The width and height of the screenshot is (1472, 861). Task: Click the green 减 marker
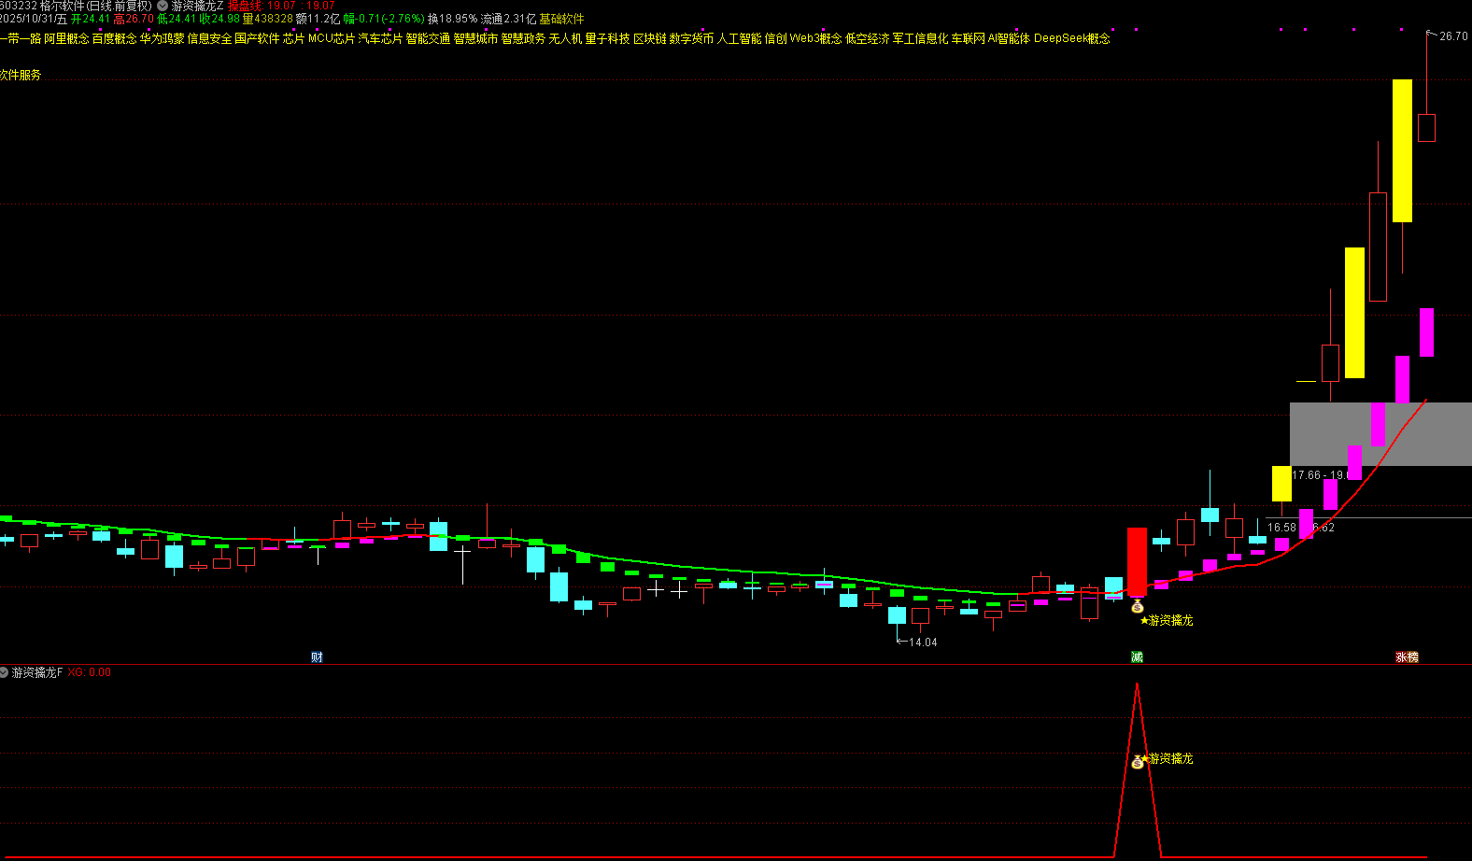[1137, 657]
